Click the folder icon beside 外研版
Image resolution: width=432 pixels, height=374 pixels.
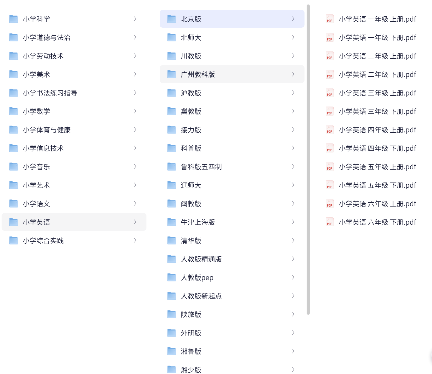pos(172,333)
